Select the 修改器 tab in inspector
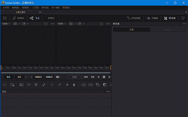 [167, 29]
